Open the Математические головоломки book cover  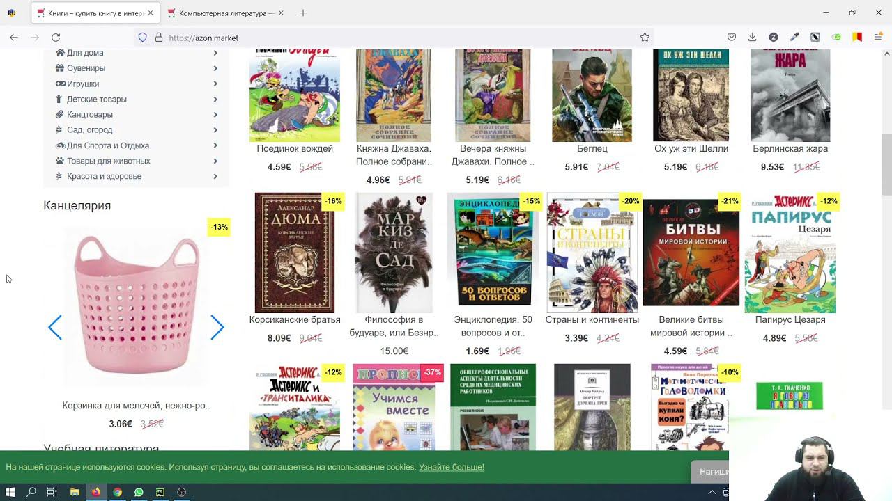690,407
